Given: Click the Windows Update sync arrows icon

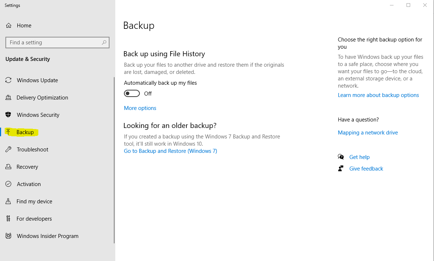Looking at the screenshot, I should (x=8, y=80).
